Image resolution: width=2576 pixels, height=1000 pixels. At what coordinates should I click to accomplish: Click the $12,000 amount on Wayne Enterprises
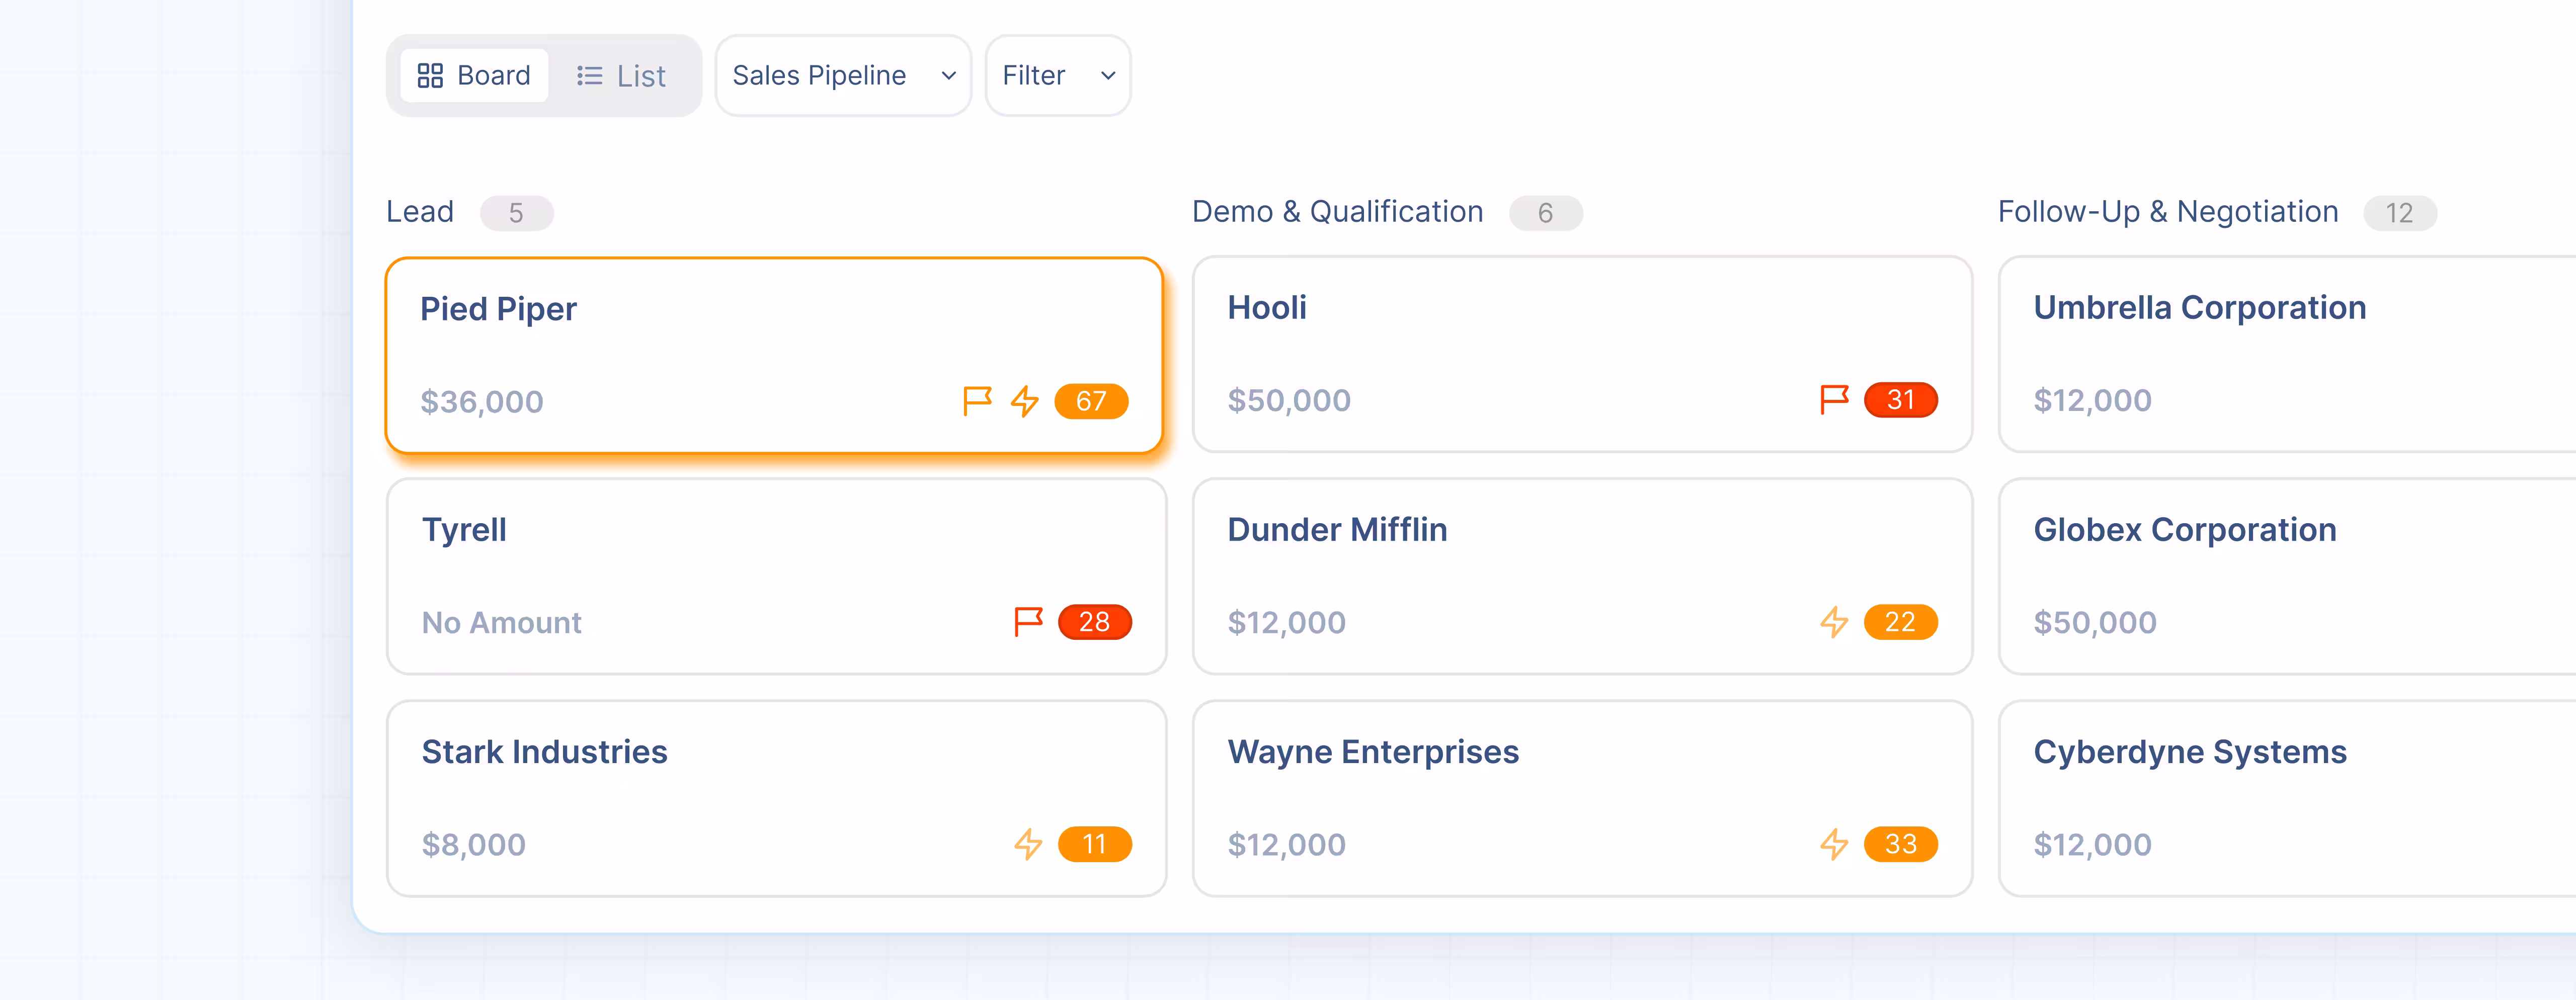(1287, 845)
